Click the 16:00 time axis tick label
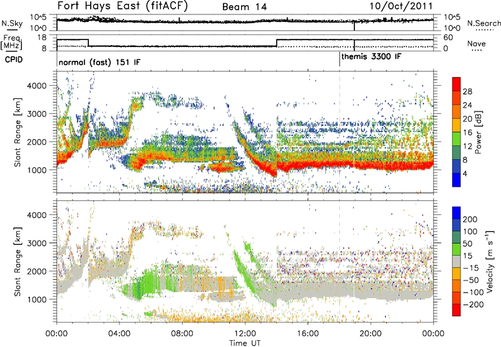Viewport: 501px width, 347px height. [307, 334]
